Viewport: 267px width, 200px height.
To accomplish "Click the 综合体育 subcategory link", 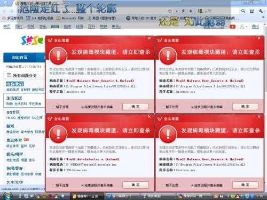I will point(12,146).
